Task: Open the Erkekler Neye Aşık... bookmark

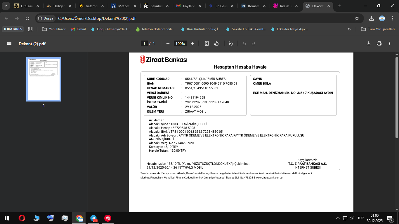Action: [x=289, y=29]
